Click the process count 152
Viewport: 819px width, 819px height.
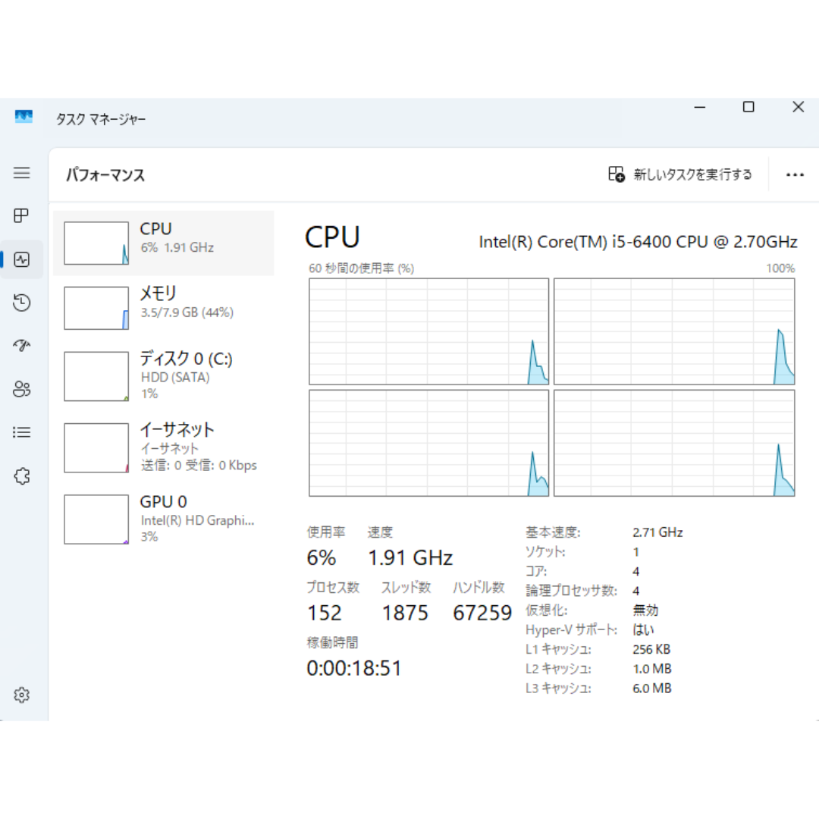click(x=325, y=613)
